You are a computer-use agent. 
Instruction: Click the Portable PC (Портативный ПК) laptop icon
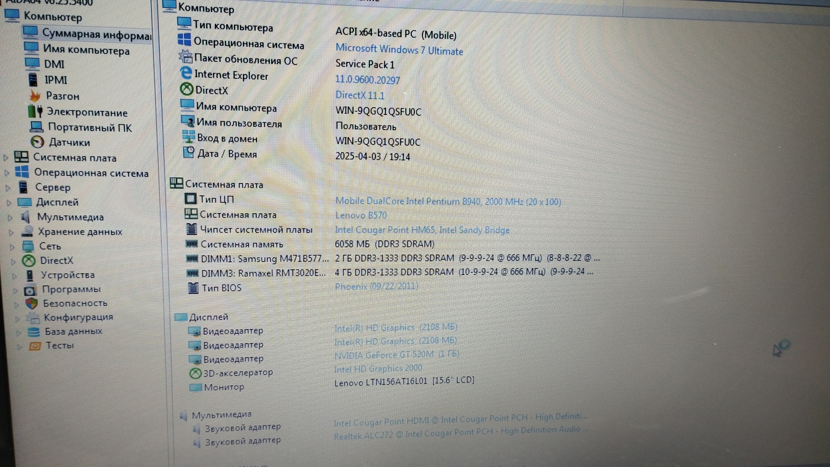36,127
